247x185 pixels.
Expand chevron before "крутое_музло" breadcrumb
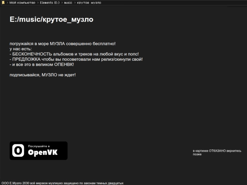(x=75, y=3)
